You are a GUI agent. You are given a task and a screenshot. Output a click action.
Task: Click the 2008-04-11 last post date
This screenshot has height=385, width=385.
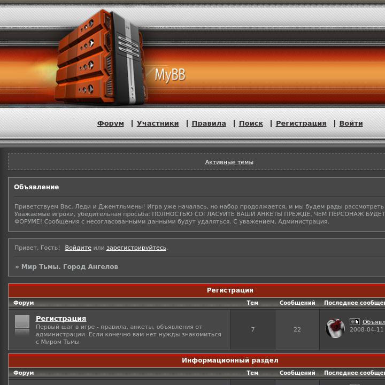coord(367,329)
